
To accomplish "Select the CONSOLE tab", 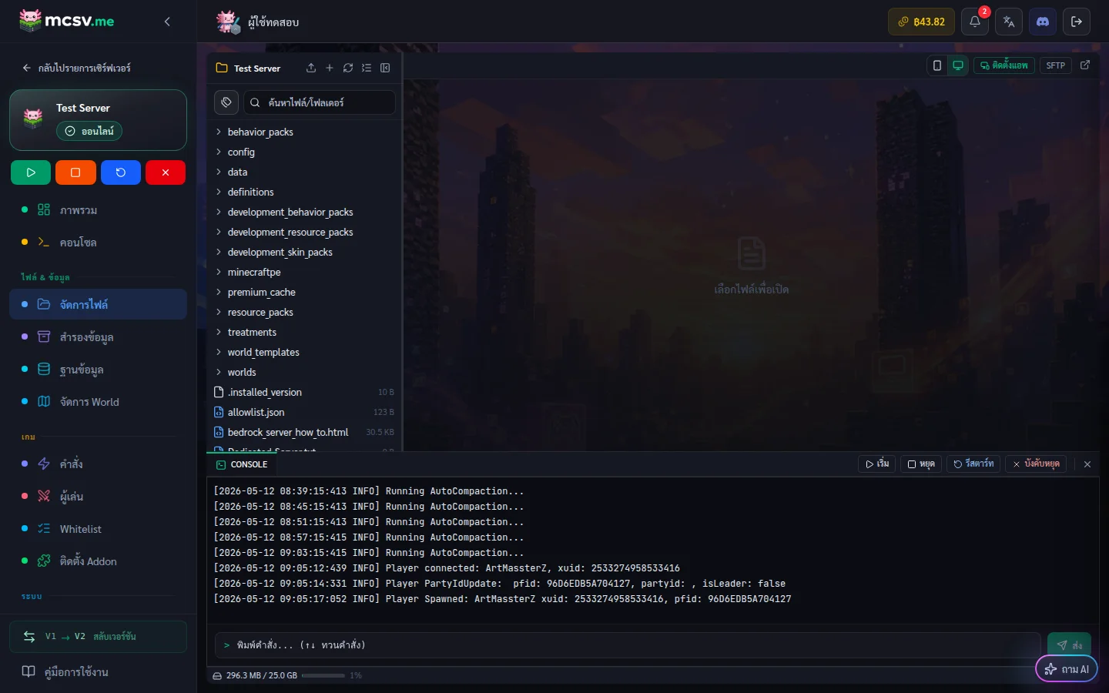I will pos(242,464).
